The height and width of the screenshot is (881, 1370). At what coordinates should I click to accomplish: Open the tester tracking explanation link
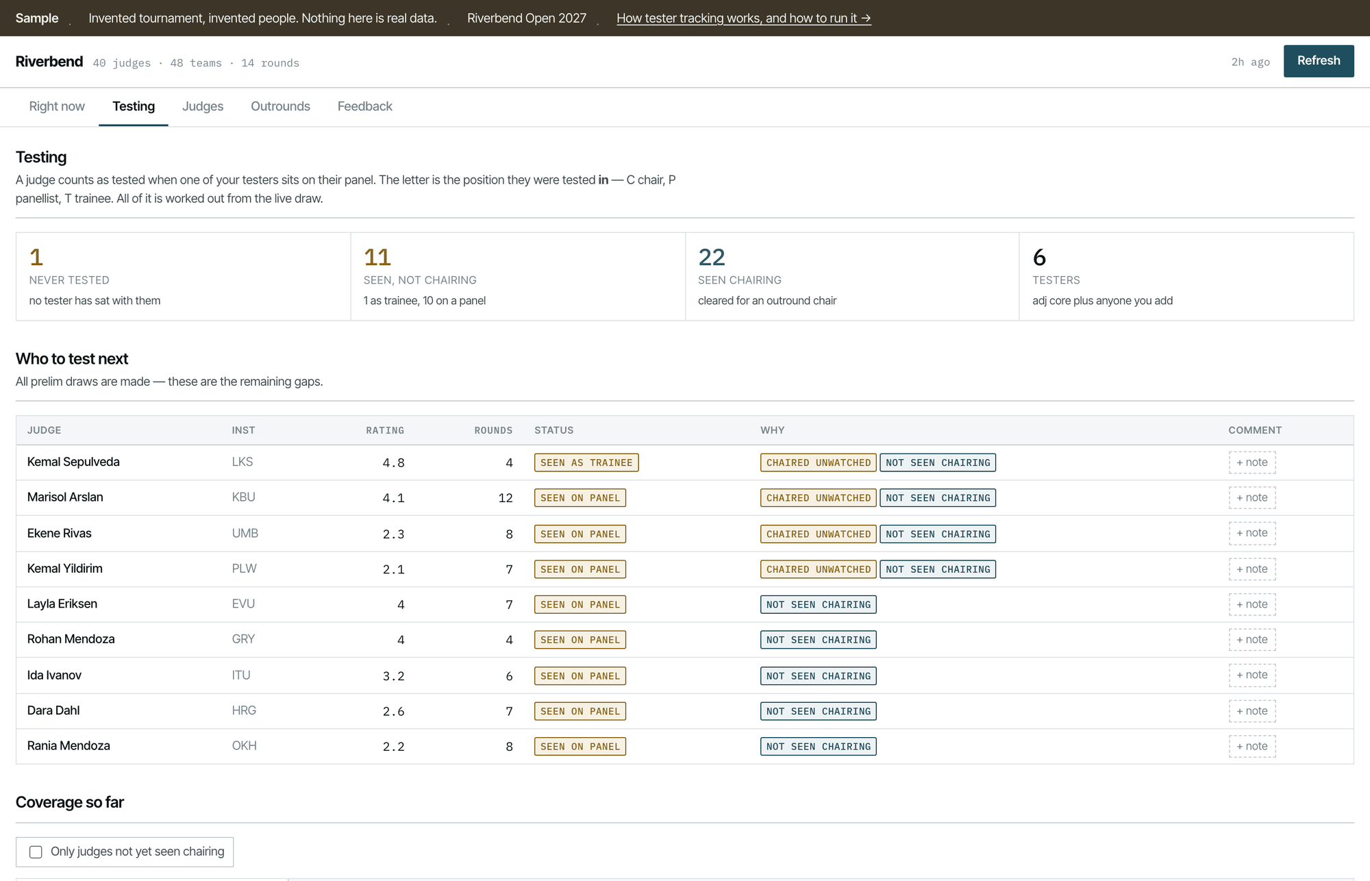point(743,18)
